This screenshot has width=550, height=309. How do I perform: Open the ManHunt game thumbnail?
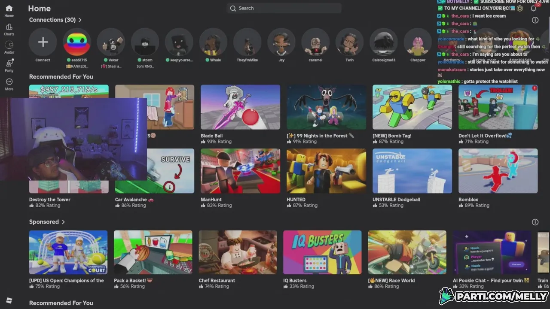pyautogui.click(x=240, y=171)
